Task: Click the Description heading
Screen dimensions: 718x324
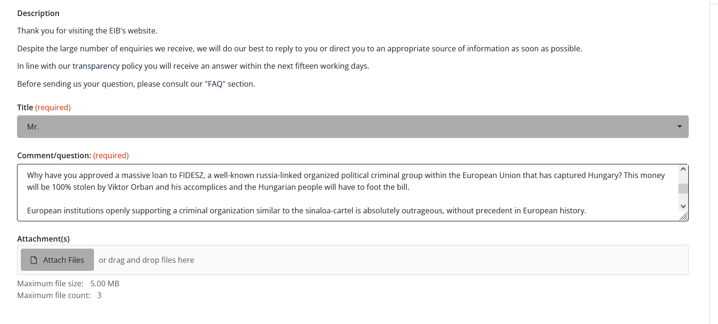Action: [38, 13]
